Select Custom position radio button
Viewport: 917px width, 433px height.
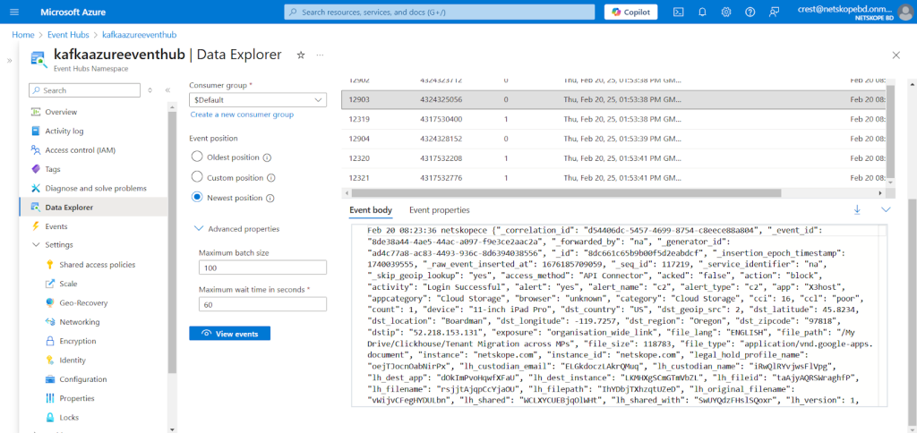[x=197, y=177]
